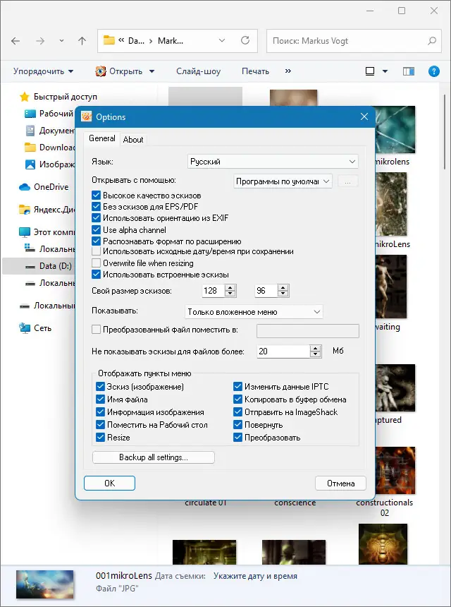451x607 pixels.
Task: Start 'Слайд-шоу' from the toolbar
Action: [x=198, y=71]
